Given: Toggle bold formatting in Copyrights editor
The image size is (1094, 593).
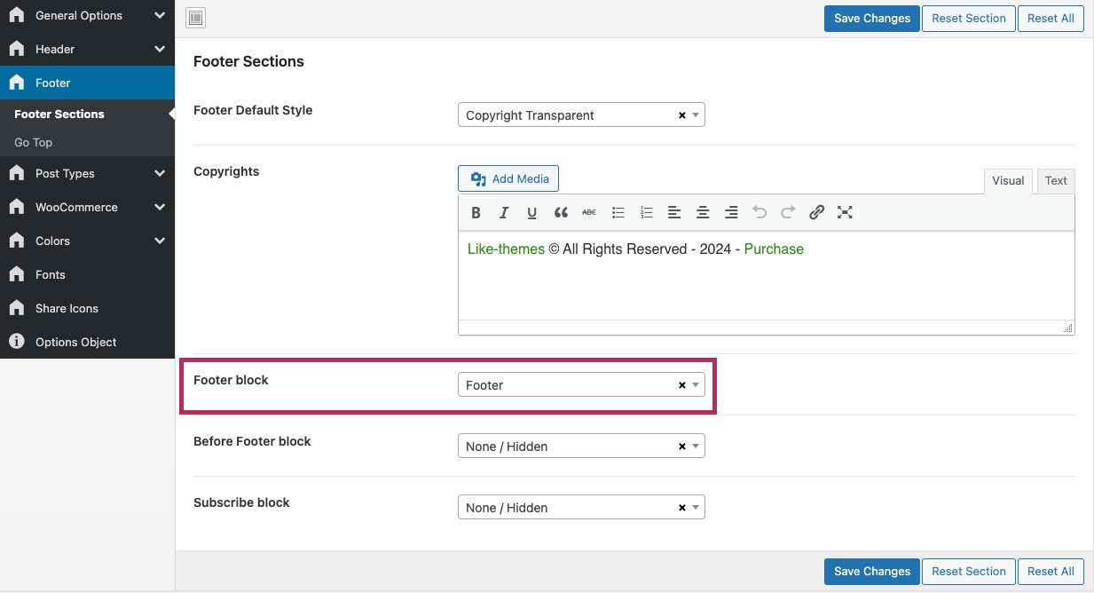Looking at the screenshot, I should pyautogui.click(x=476, y=212).
